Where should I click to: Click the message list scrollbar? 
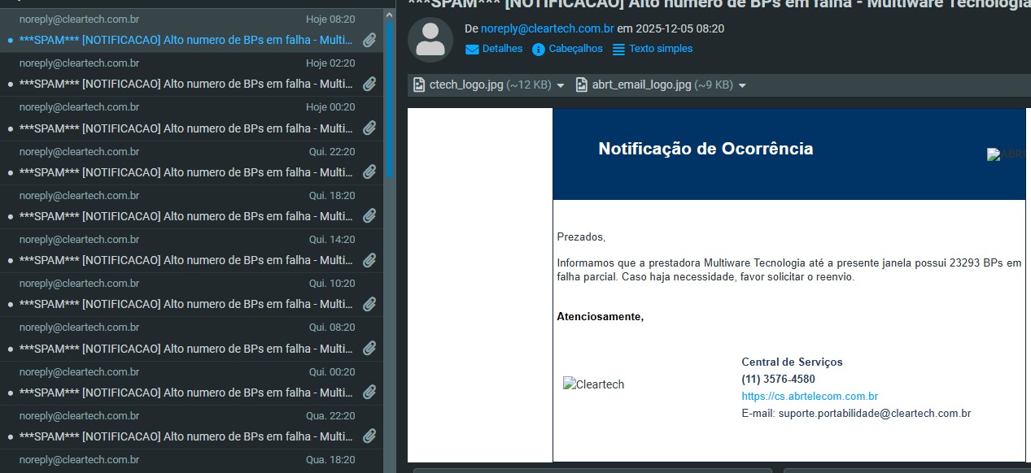click(x=389, y=98)
